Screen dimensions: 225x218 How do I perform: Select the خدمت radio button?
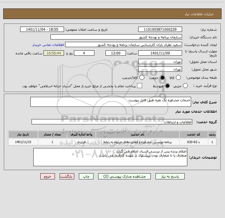coord(162,78)
